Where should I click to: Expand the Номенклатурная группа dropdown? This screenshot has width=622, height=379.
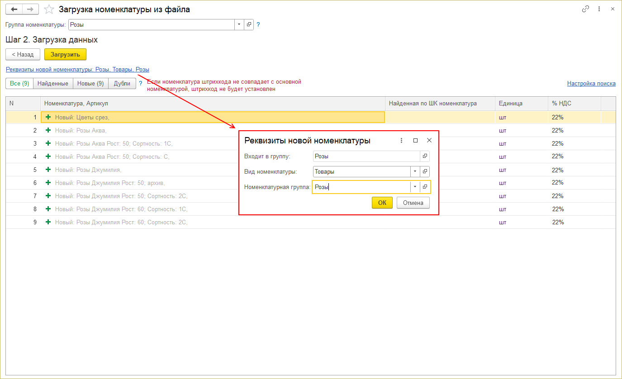415,187
